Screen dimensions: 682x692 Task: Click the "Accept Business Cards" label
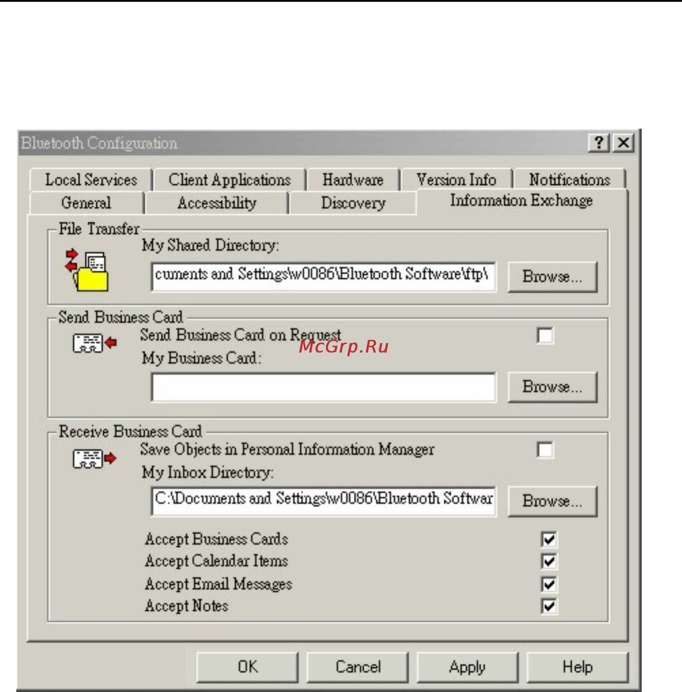(x=216, y=539)
